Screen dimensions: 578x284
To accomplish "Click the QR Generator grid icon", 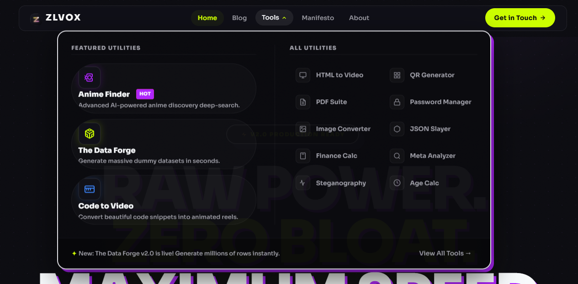I will [x=397, y=75].
